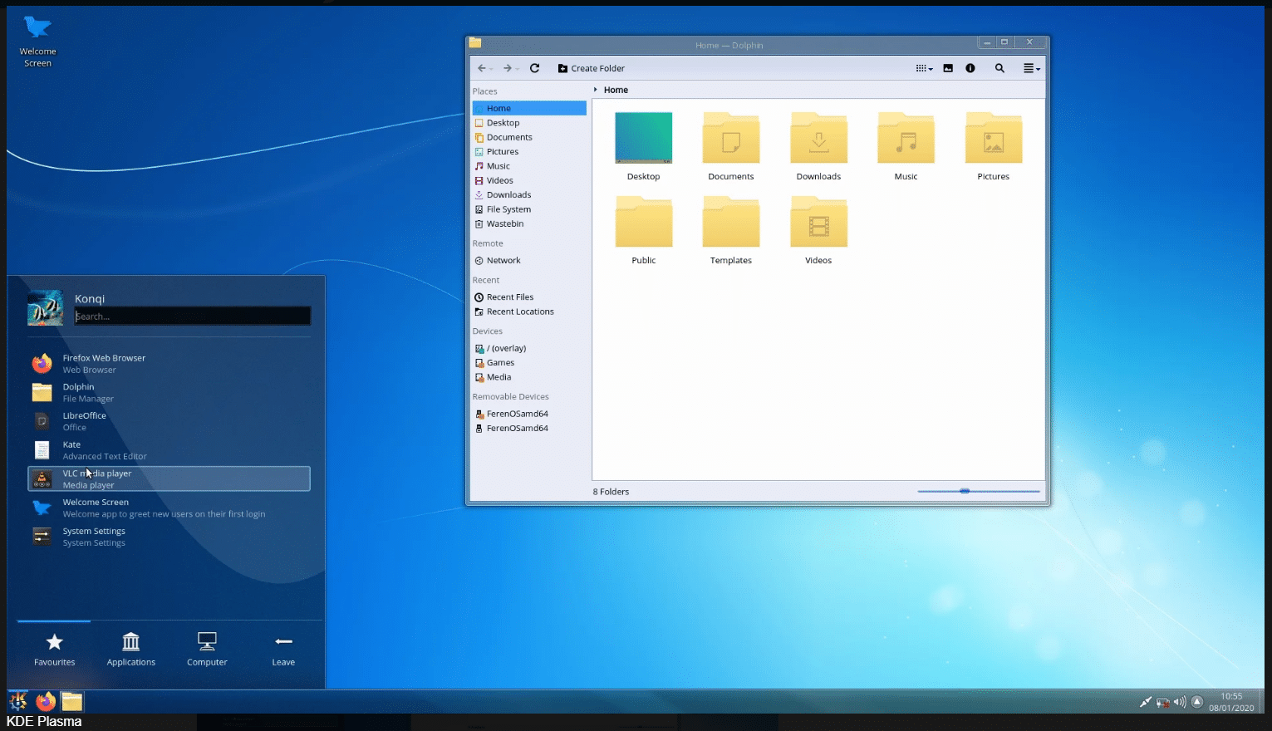Open Recent Files in sidebar
This screenshot has width=1272, height=731.
tap(529, 297)
